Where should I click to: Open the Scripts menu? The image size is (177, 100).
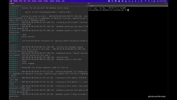(40, 1)
